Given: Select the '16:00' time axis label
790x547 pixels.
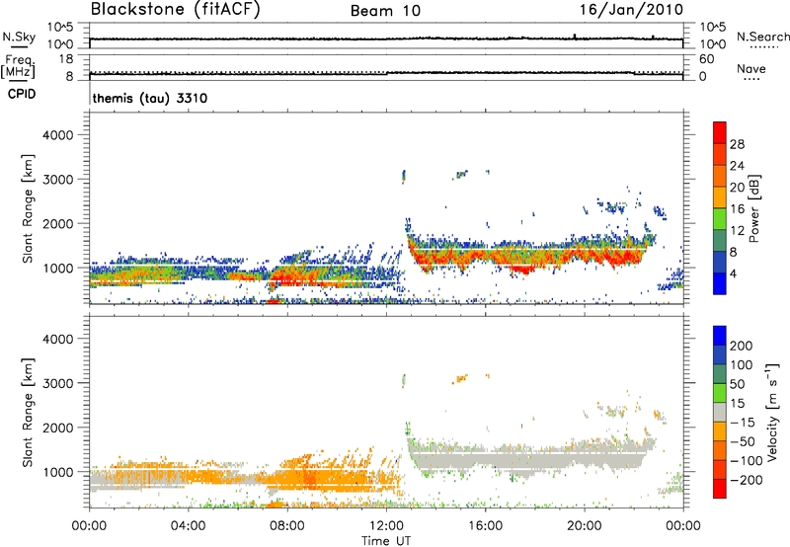Looking at the screenshot, I should point(485,526).
